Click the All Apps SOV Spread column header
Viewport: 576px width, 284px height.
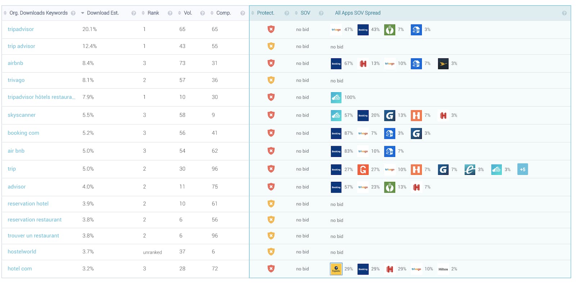click(x=357, y=13)
